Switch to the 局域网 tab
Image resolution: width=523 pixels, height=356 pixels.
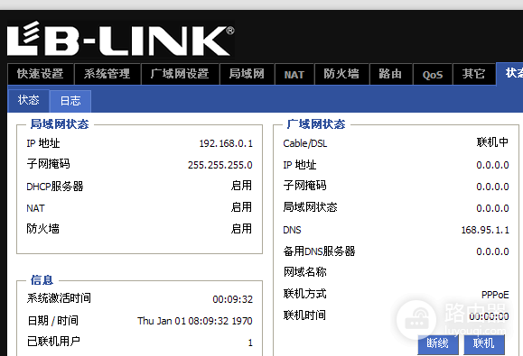click(247, 74)
